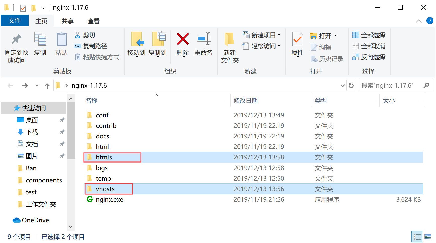436x243 pixels.
Task: Open the recent locations dropdown arrow
Action: click(x=37, y=86)
